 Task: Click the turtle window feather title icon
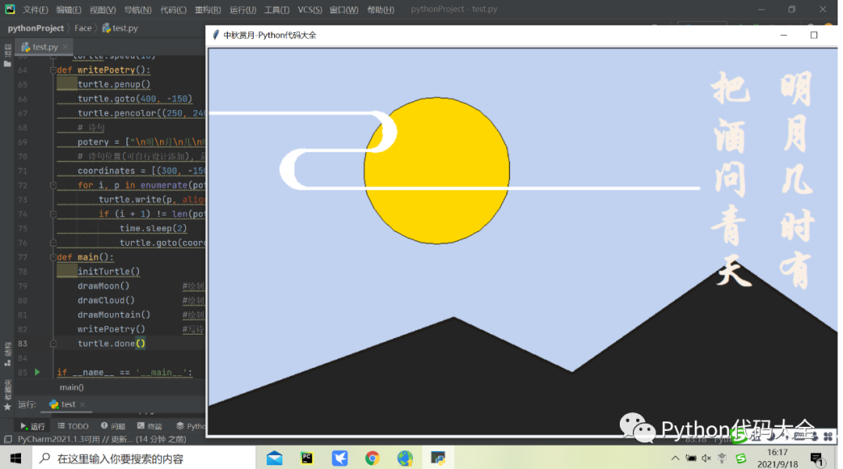(x=215, y=35)
